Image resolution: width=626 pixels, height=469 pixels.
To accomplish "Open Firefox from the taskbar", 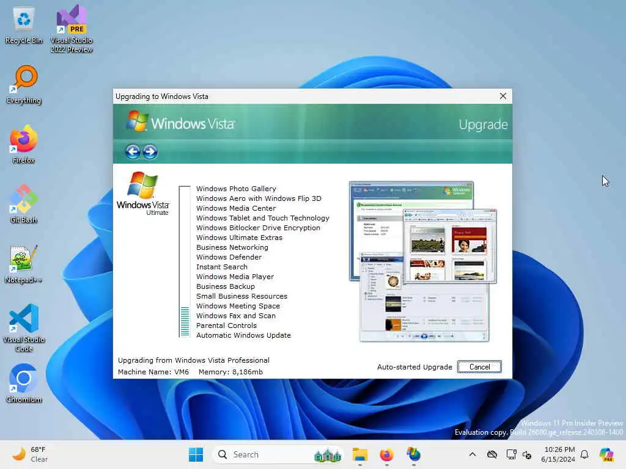I will (x=386, y=454).
